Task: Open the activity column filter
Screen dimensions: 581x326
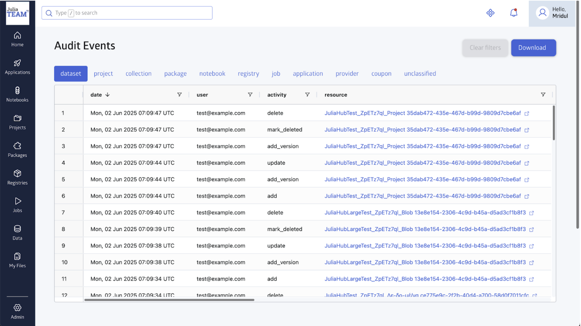Action: tap(307, 95)
